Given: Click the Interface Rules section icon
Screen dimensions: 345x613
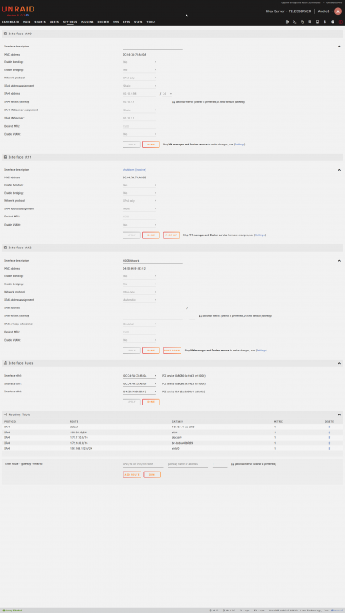Looking at the screenshot, I should 6,363.
